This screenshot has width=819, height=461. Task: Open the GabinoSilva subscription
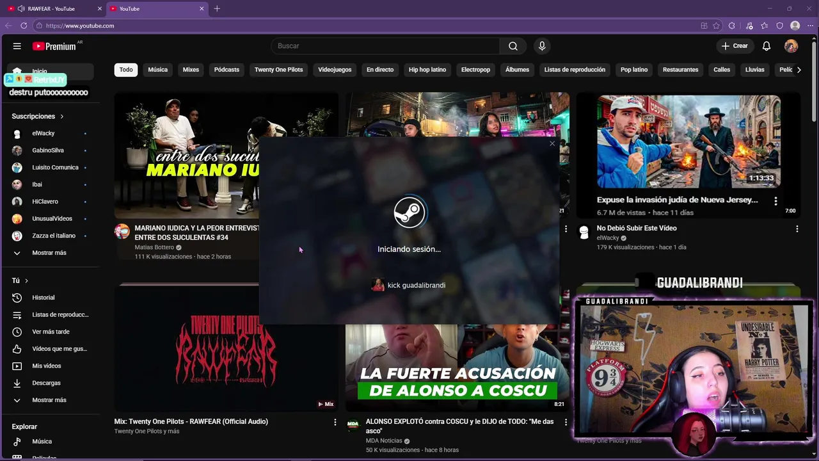point(52,150)
